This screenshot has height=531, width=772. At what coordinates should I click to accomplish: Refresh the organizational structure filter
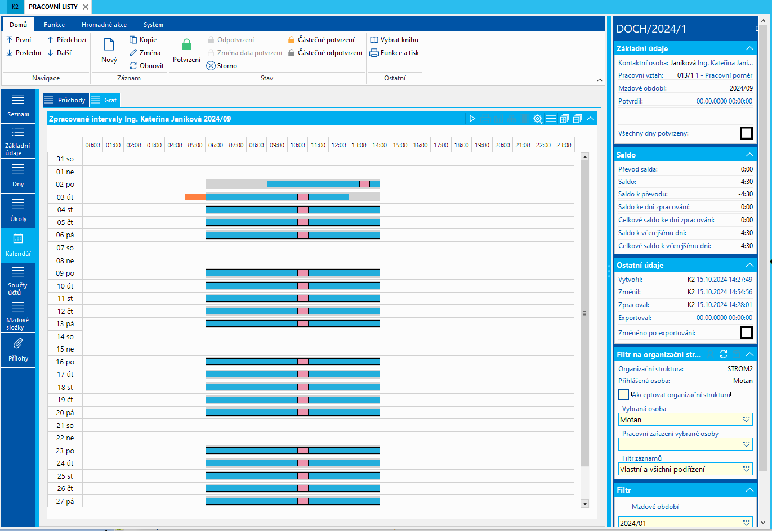724,354
